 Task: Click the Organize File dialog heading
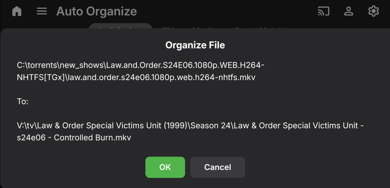(195, 45)
